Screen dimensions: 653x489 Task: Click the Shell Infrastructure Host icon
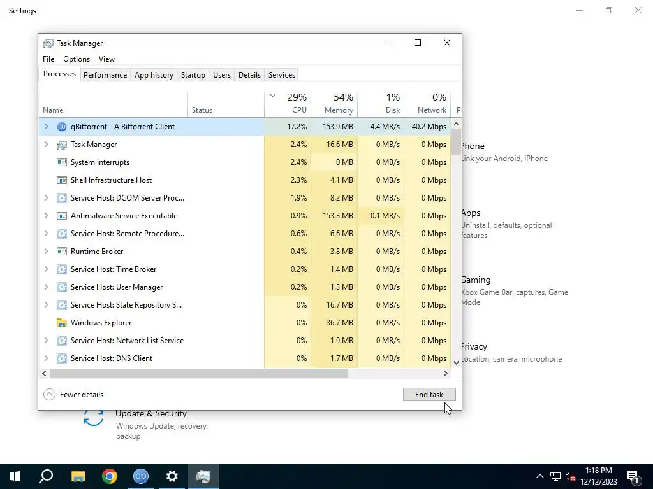pyautogui.click(x=62, y=180)
